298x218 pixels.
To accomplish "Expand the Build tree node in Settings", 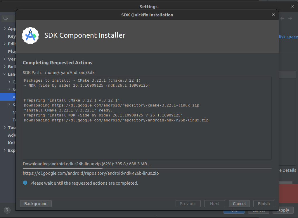I will click(5, 67).
